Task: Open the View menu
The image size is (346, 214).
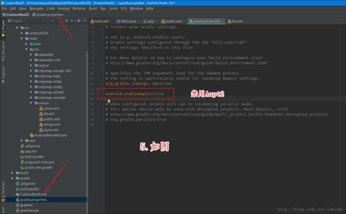Action: [22, 8]
